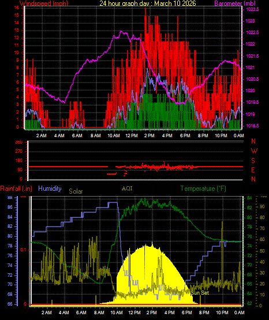
Task: Click the '64' temperature axis value
Action: point(249,293)
